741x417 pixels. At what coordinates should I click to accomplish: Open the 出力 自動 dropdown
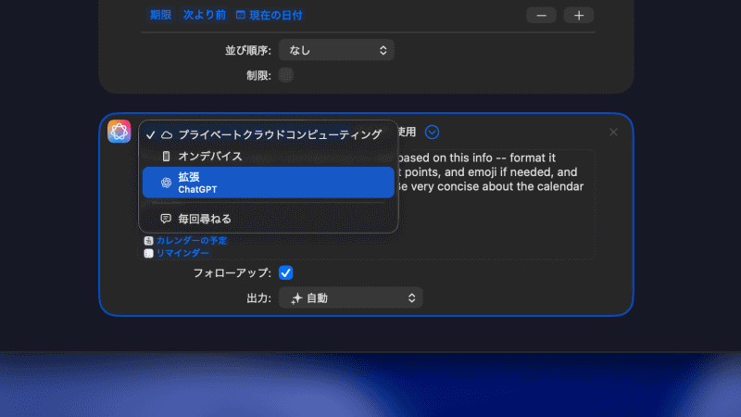pyautogui.click(x=351, y=297)
